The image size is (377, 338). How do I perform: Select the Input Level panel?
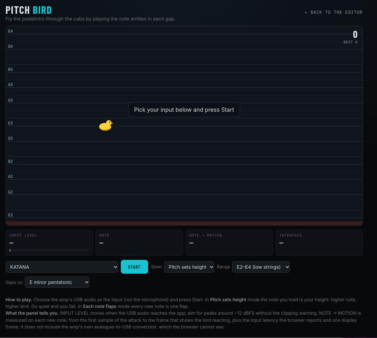(x=49, y=243)
